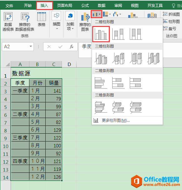
Task: Choose 3D 100% stacked bar chart
Action: [136, 107]
